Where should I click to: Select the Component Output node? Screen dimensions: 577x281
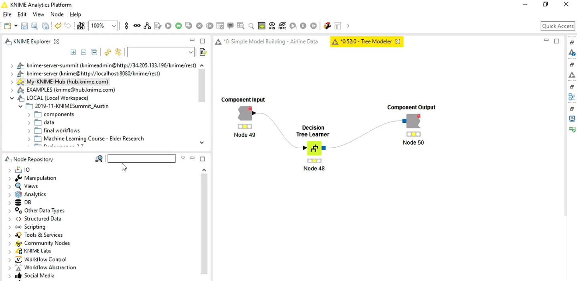pyautogui.click(x=413, y=121)
